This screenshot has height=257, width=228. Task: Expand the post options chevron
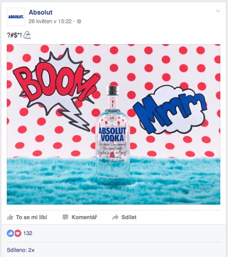218,11
